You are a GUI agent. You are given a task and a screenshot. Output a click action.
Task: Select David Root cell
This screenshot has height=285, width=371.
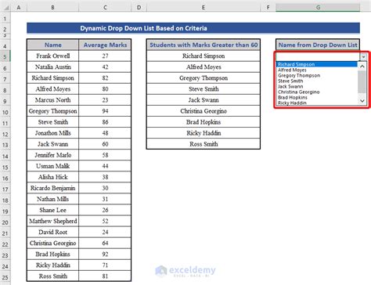point(52,232)
